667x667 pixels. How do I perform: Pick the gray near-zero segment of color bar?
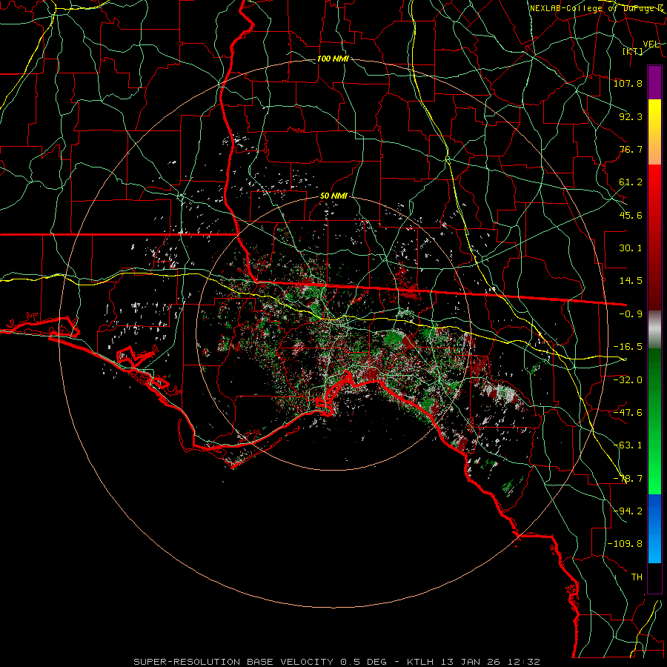click(x=654, y=330)
